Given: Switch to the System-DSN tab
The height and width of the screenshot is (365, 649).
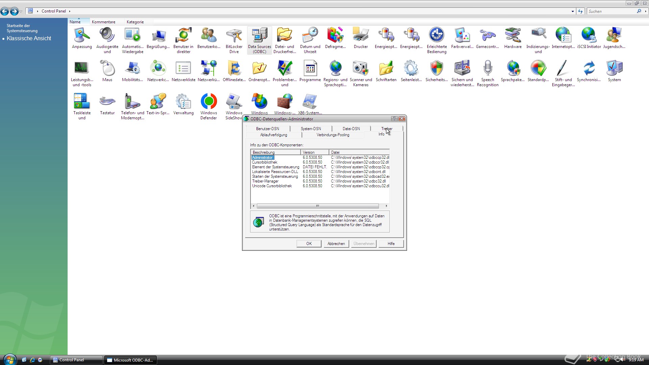Looking at the screenshot, I should (x=311, y=128).
